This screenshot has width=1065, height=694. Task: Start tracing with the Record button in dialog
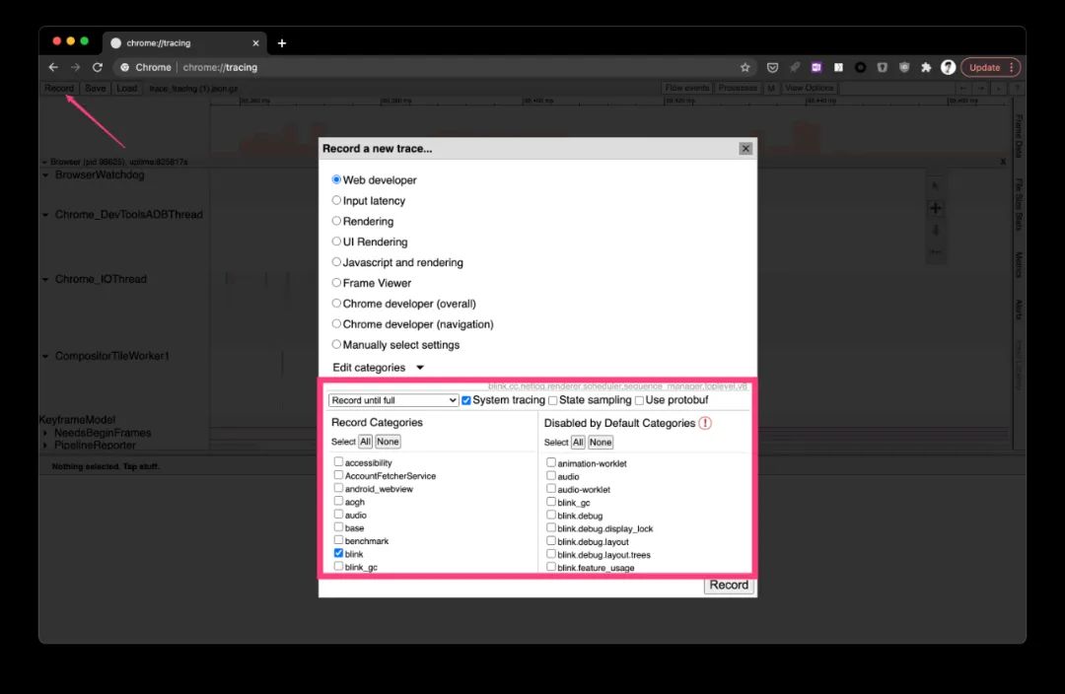coord(729,586)
